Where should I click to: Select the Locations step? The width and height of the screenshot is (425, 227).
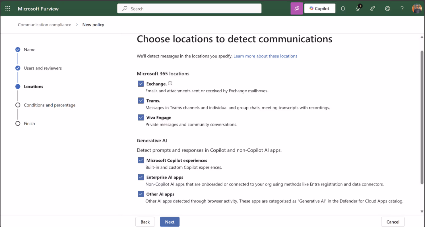(x=34, y=87)
